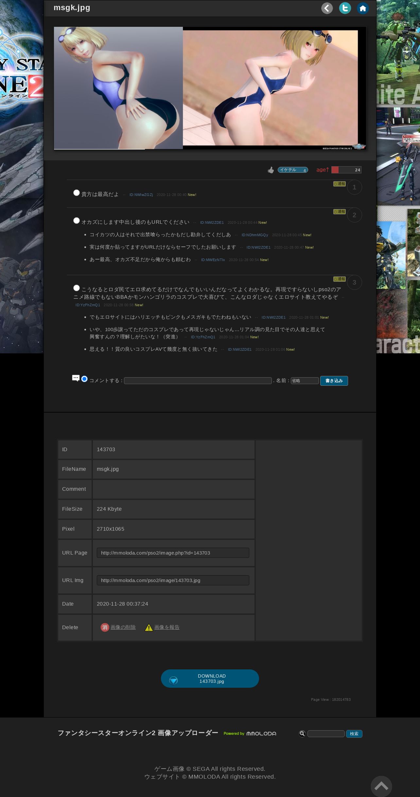
Task: Click the URL Img text field
Action: point(173,580)
